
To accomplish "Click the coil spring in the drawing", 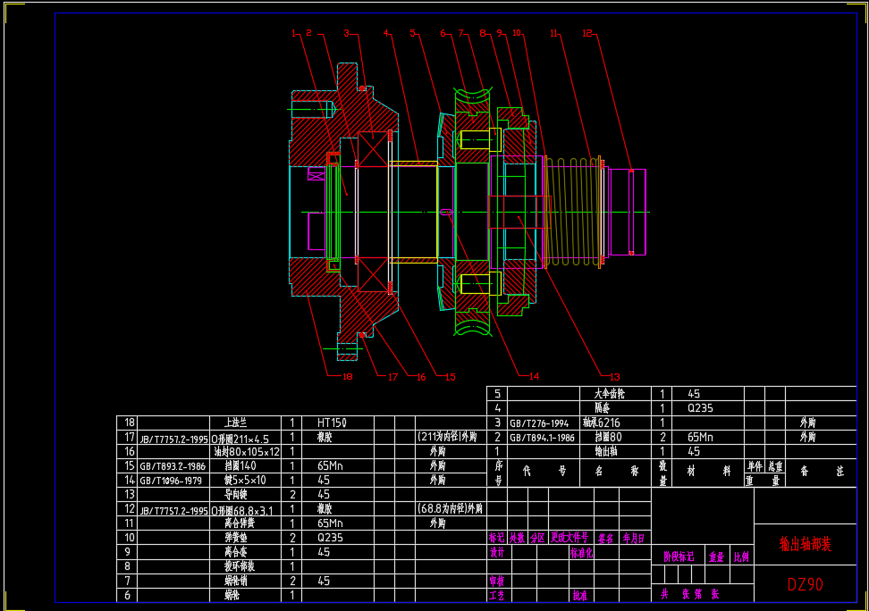I will click(572, 212).
